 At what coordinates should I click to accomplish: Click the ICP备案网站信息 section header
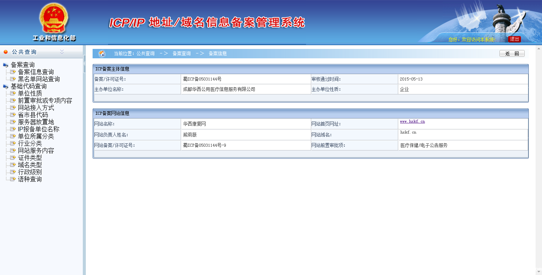click(112, 113)
